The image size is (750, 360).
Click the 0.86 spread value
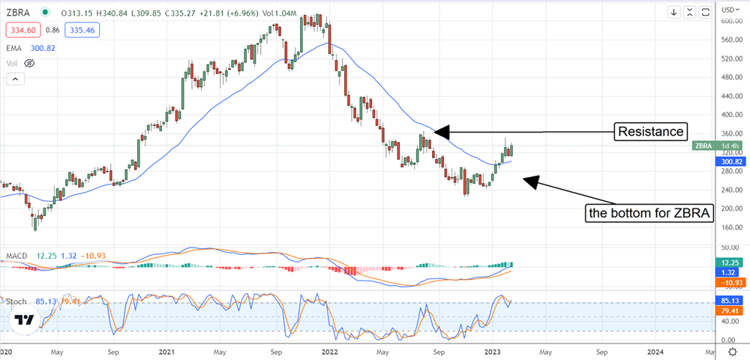click(52, 31)
